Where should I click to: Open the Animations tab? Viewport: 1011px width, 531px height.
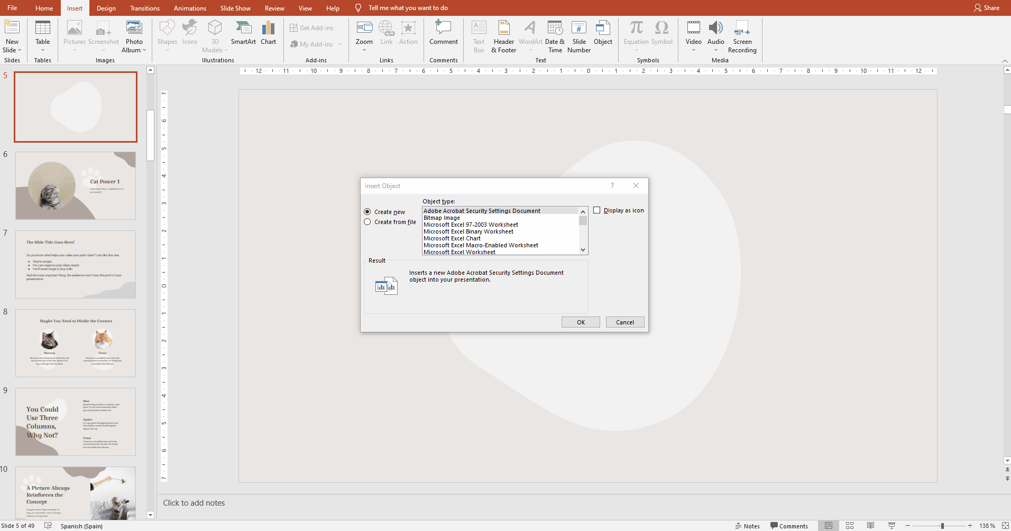(190, 8)
